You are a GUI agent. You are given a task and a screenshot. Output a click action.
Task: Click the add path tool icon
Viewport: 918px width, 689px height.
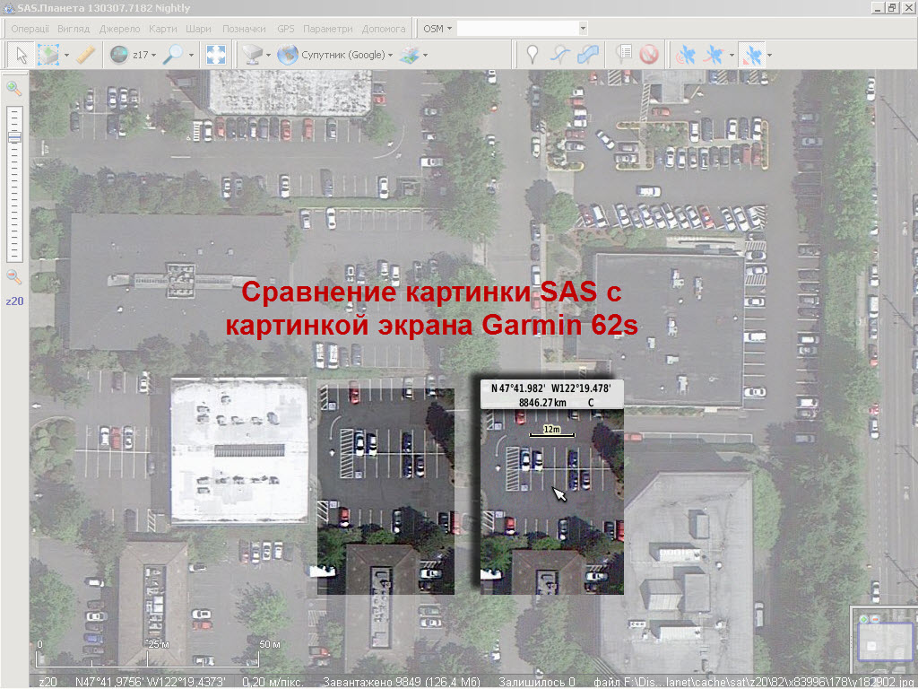(x=560, y=55)
